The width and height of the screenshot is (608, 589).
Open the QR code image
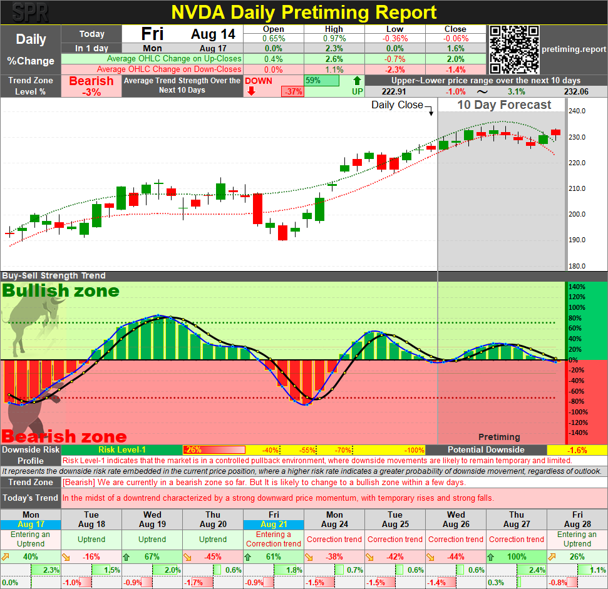pos(514,49)
